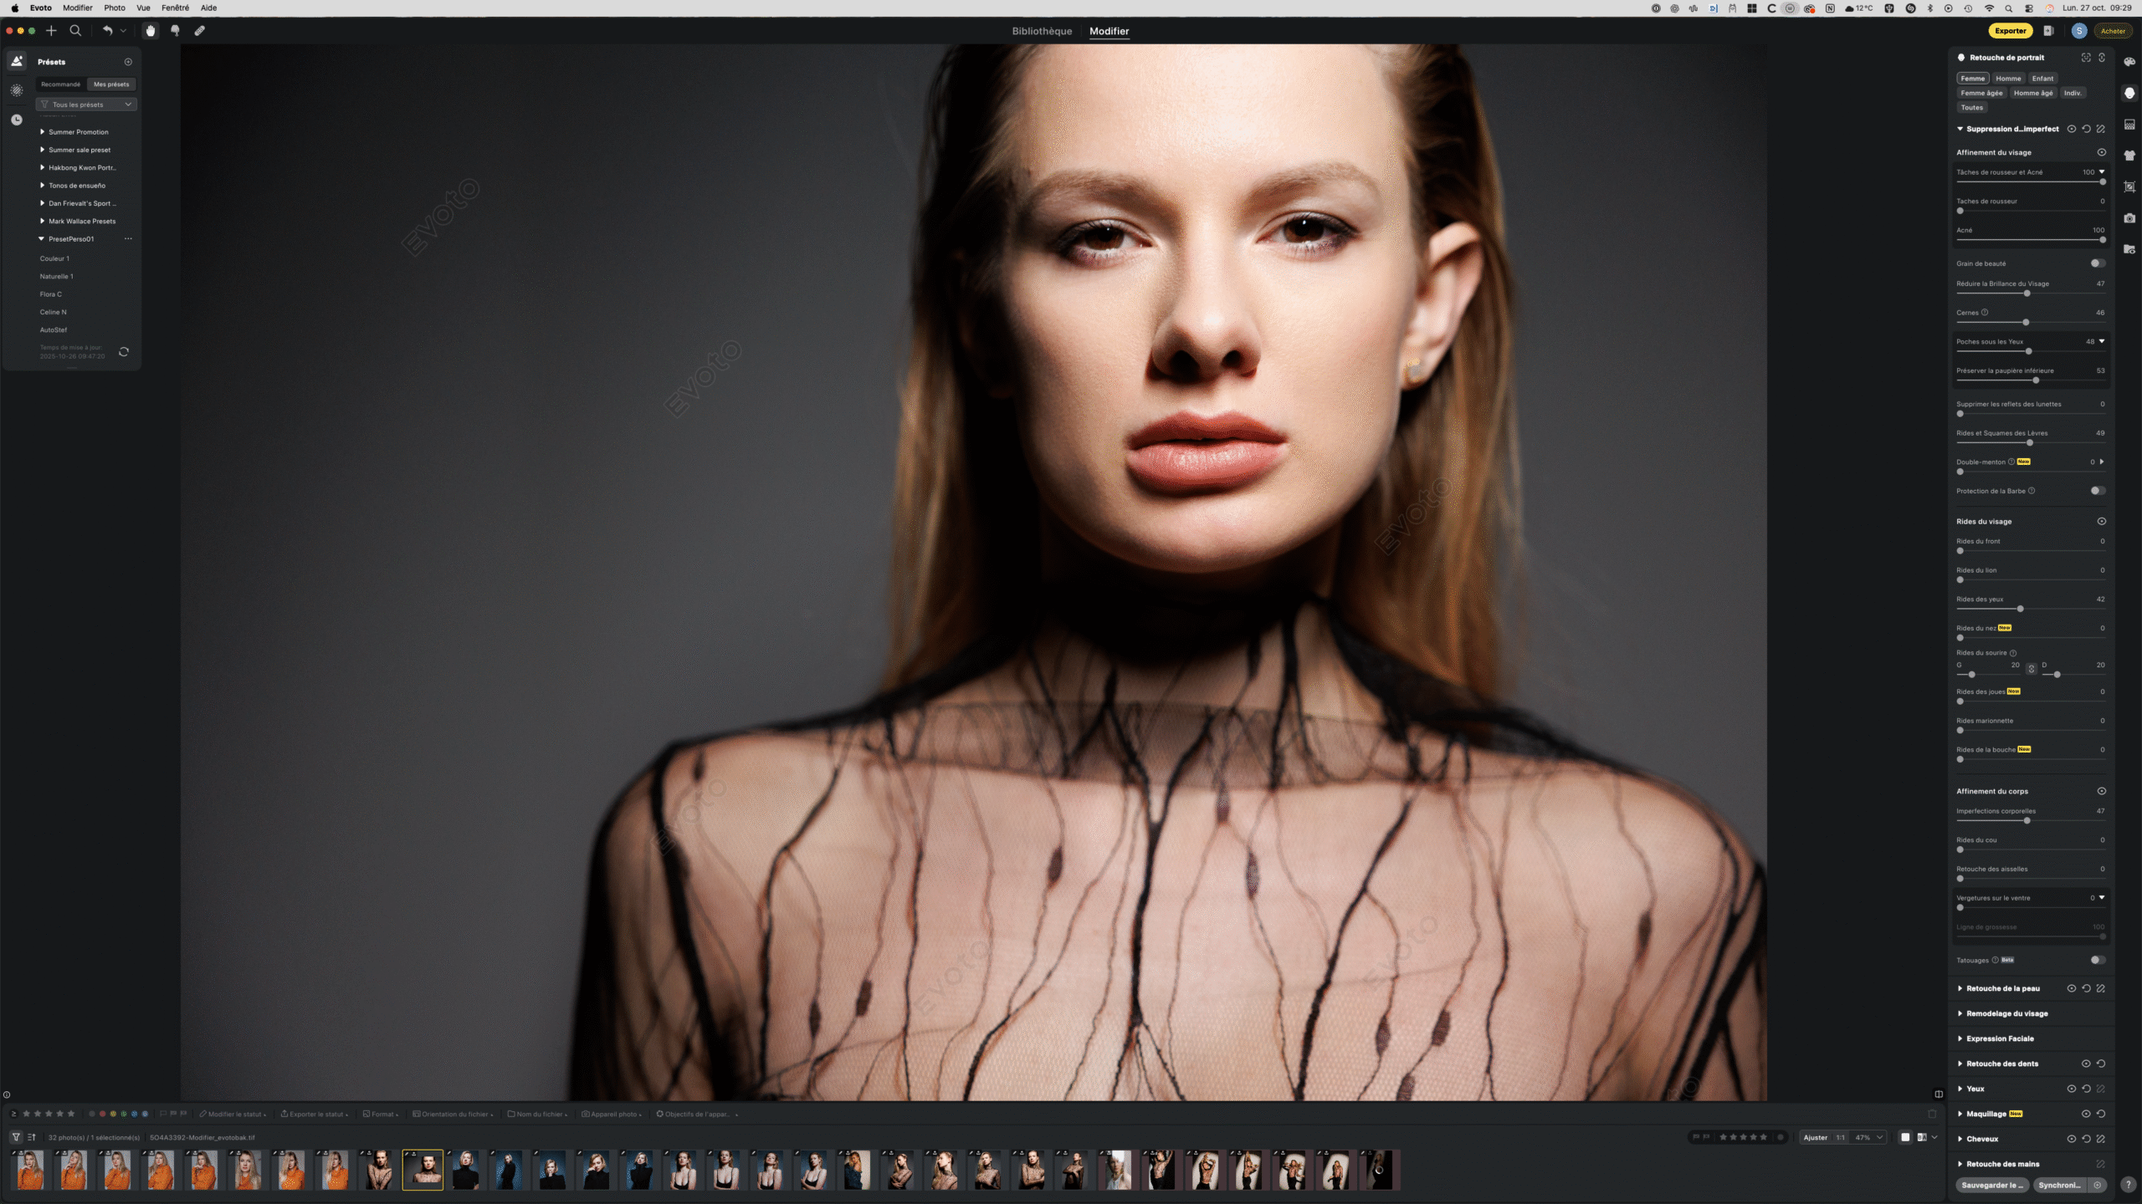Open the help question mark button

[2128, 1185]
